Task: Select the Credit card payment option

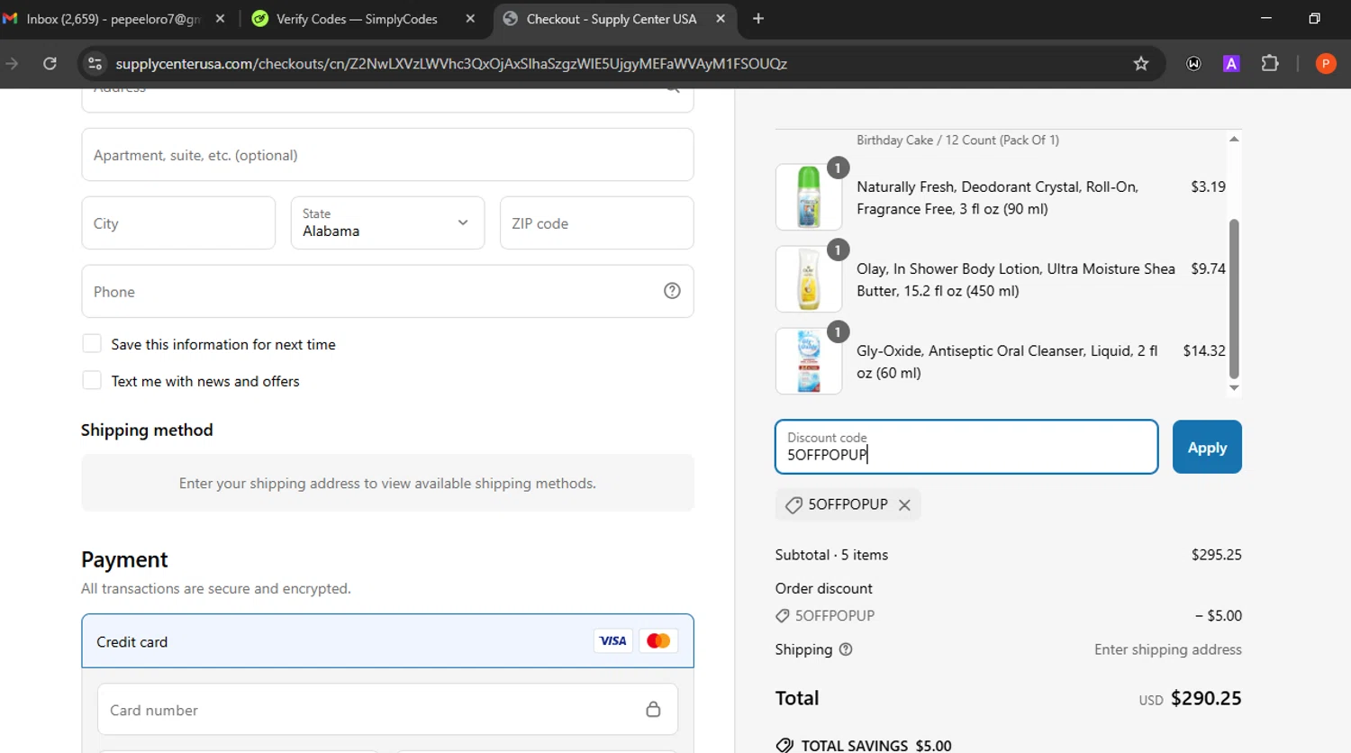Action: tap(387, 641)
